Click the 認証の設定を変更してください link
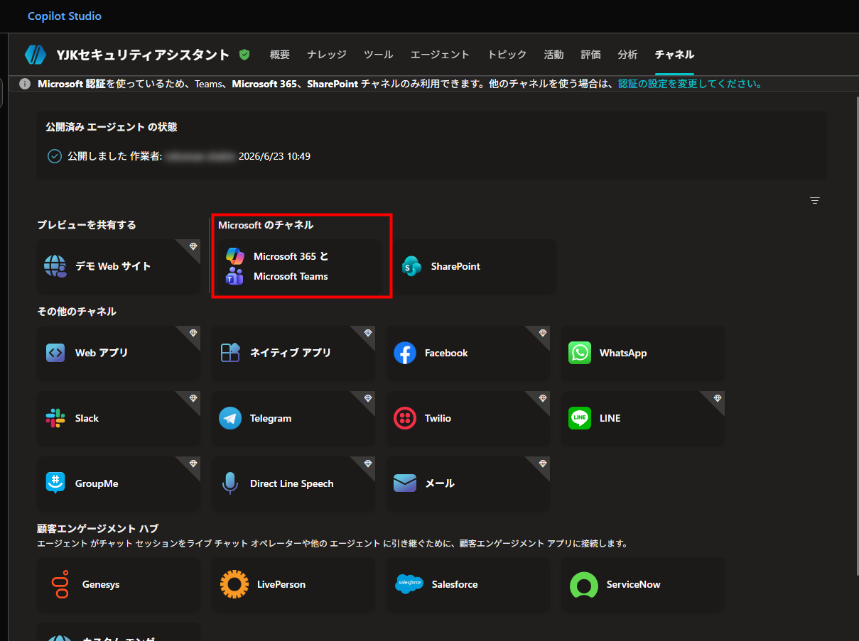 [690, 84]
